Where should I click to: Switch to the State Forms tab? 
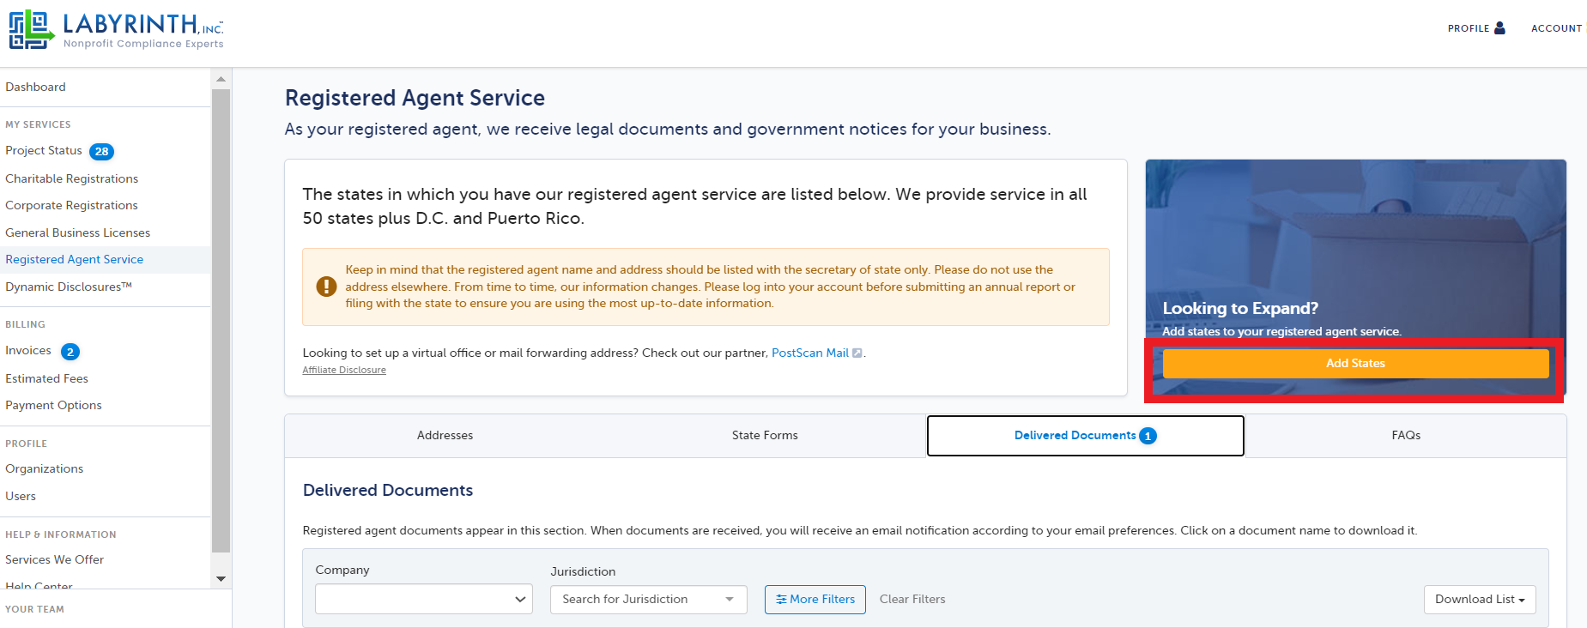coord(765,436)
